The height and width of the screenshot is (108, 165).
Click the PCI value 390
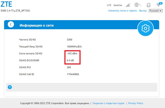tap(69, 67)
